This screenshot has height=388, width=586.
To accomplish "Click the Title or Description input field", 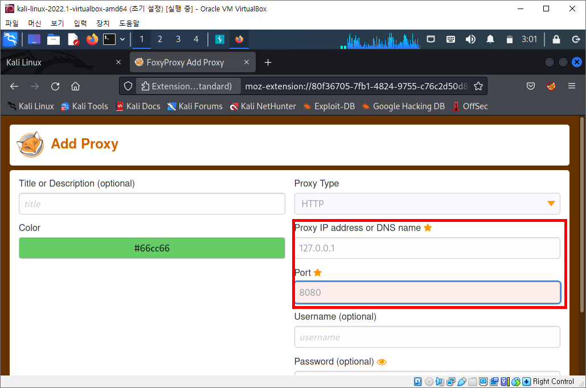I will pos(152,204).
